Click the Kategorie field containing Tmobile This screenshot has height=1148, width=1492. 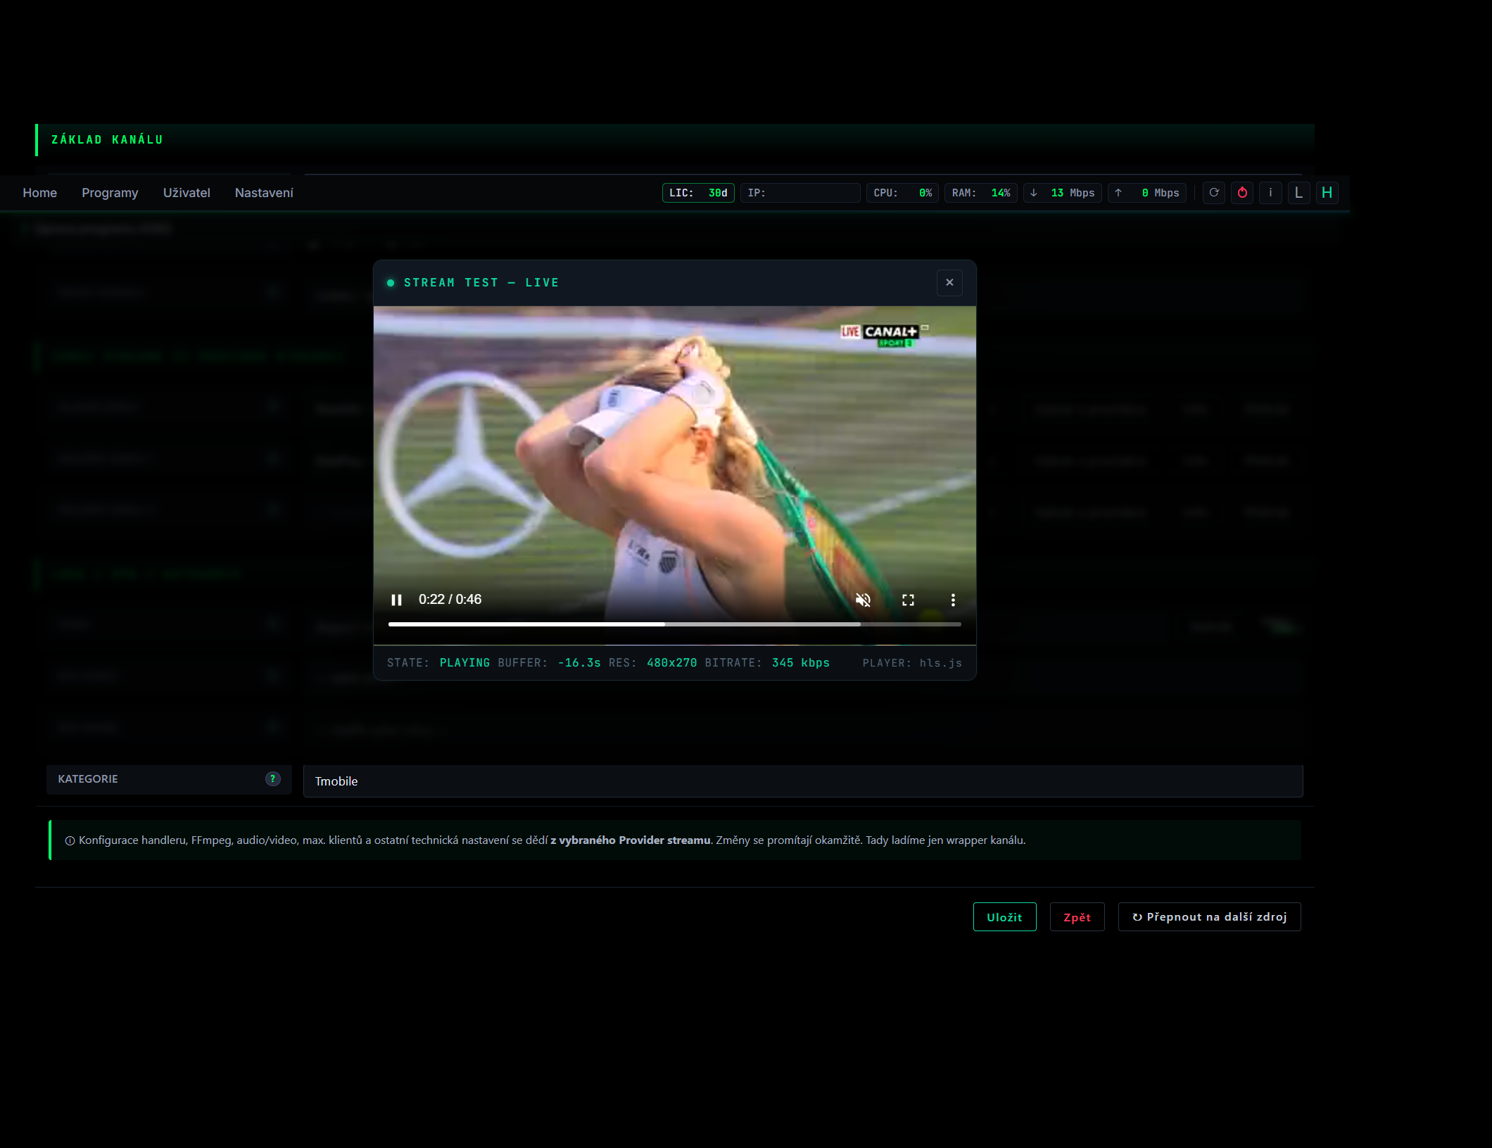click(803, 781)
